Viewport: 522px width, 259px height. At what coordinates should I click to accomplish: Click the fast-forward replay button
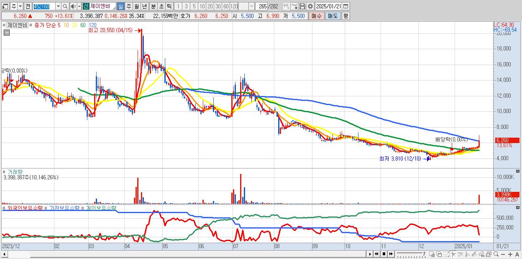(x=391, y=254)
